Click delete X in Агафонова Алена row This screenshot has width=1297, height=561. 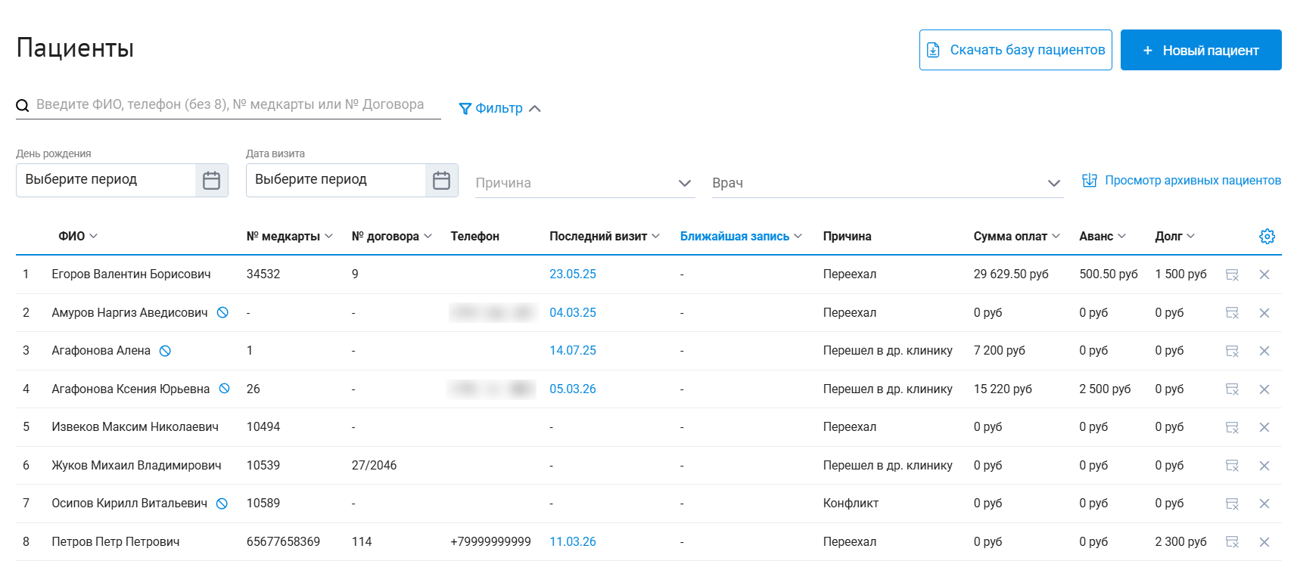(x=1264, y=351)
